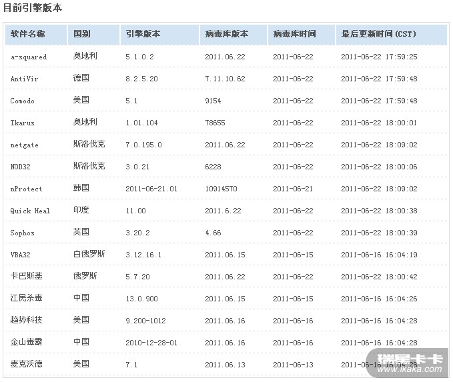This screenshot has width=453, height=382.
Task: Click the 德国 country cell
Action: 81,78
